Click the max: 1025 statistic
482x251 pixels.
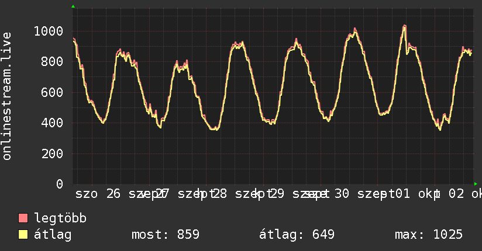(429, 235)
